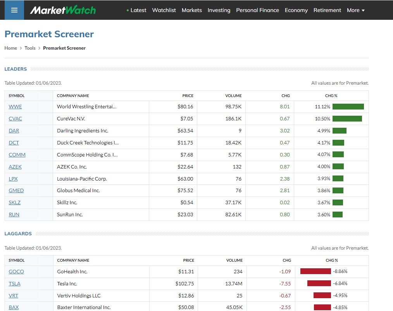Open the Markets menu

pyautogui.click(x=192, y=10)
